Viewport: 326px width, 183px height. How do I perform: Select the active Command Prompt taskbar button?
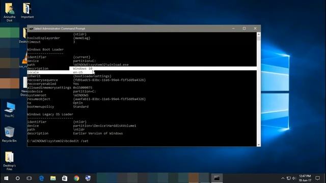217,178
